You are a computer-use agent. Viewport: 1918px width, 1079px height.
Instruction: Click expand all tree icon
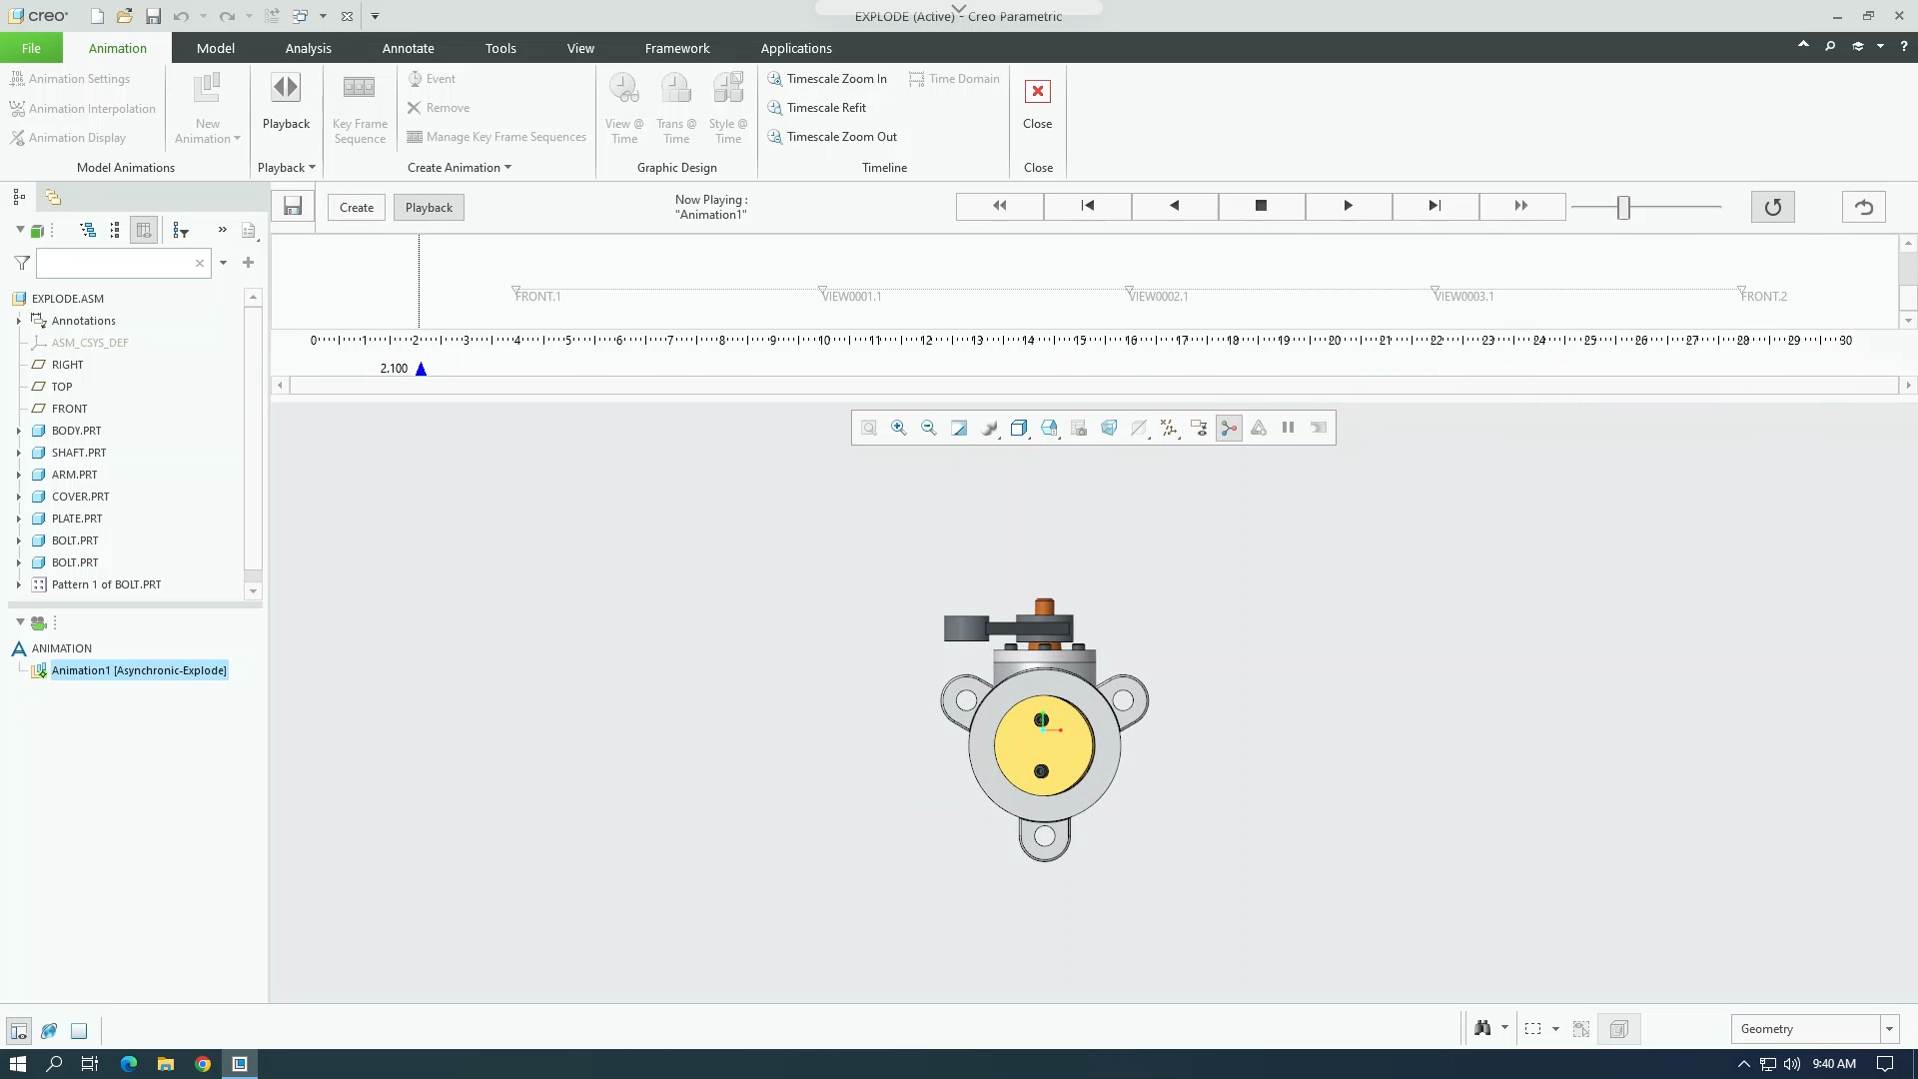pyautogui.click(x=88, y=231)
